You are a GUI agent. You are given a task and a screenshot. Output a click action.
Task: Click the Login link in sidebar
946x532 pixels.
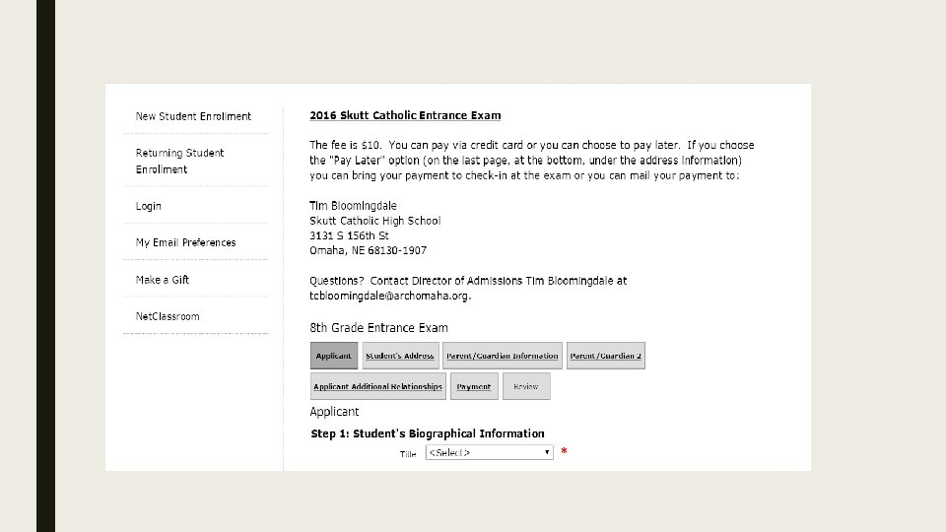click(149, 206)
